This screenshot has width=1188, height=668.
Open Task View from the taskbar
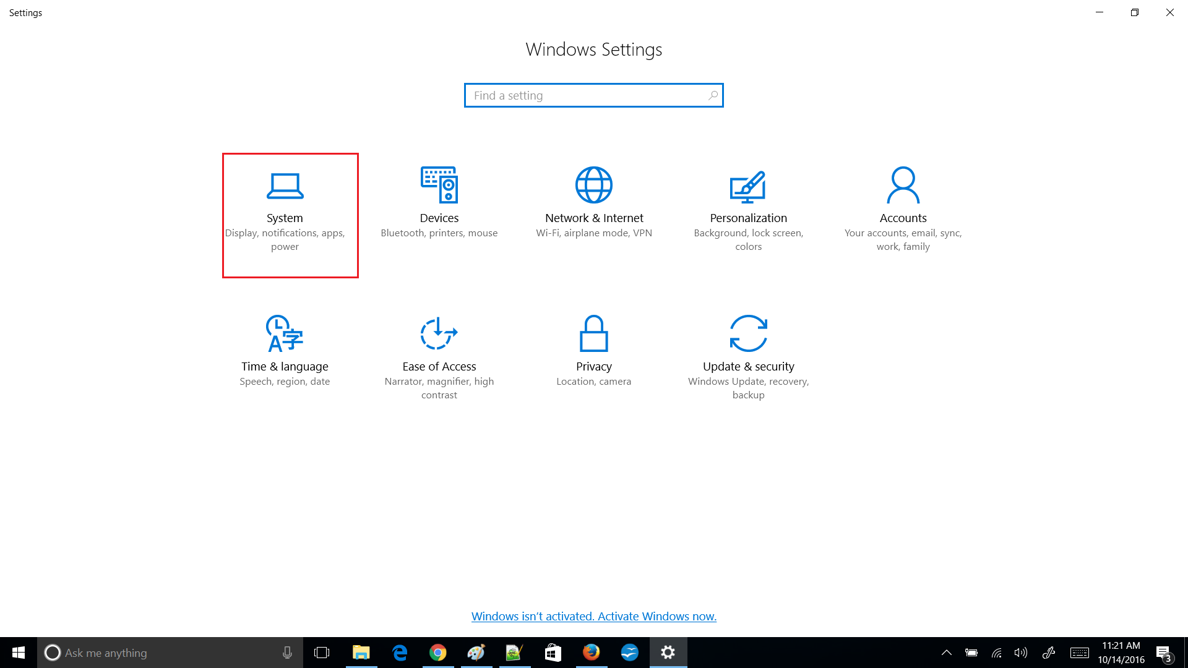tap(322, 653)
